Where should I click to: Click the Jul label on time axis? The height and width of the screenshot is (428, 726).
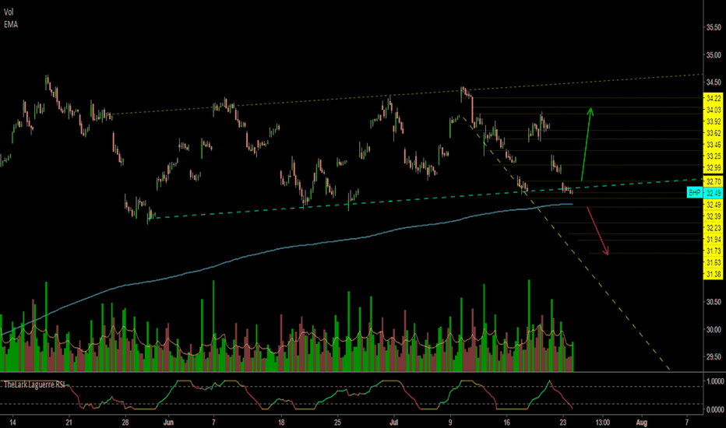pyautogui.click(x=394, y=422)
